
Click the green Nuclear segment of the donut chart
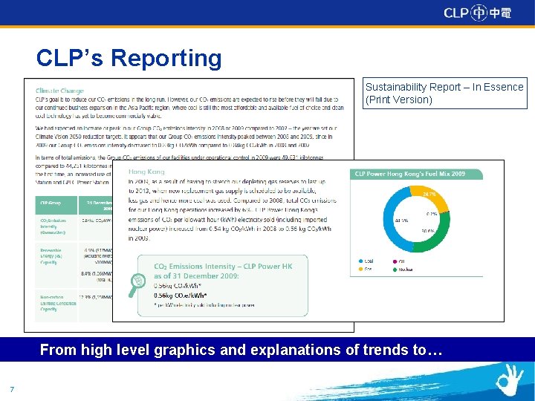click(437, 235)
